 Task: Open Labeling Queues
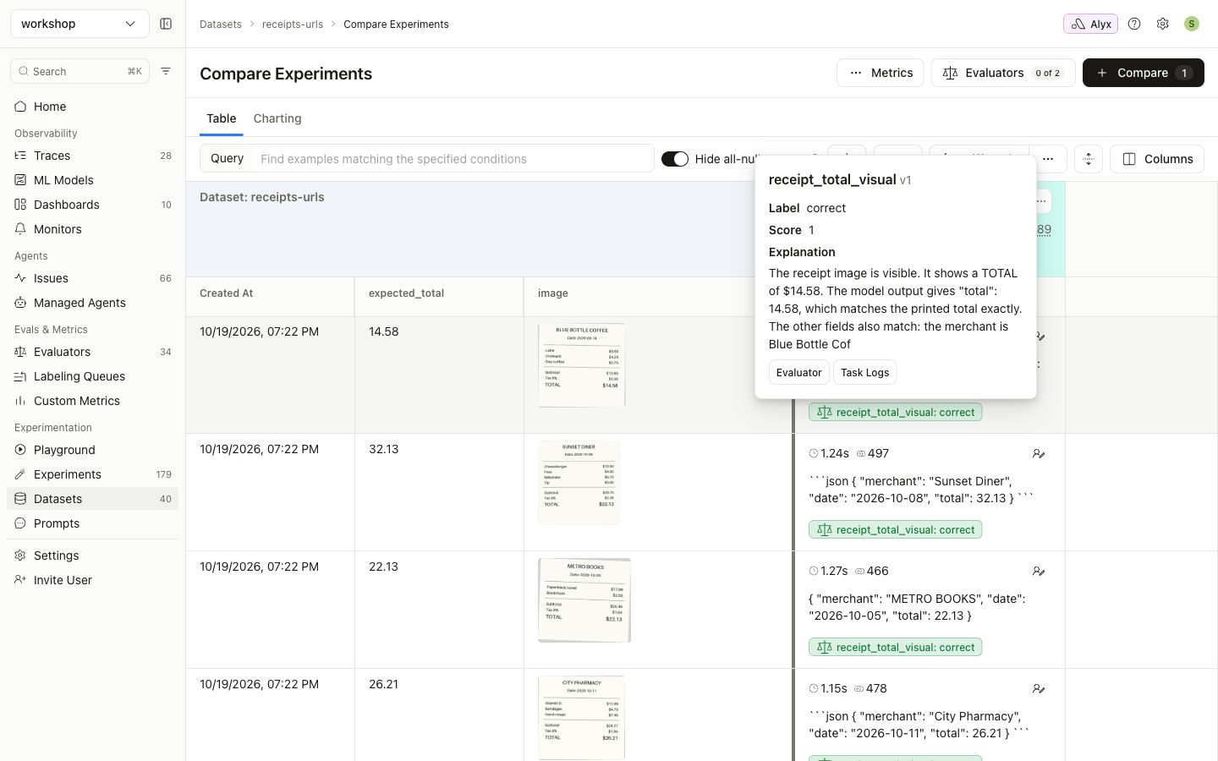pos(93,376)
